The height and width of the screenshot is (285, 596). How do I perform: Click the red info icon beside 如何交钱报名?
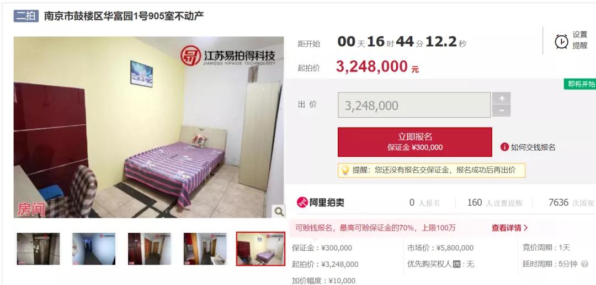click(x=504, y=147)
